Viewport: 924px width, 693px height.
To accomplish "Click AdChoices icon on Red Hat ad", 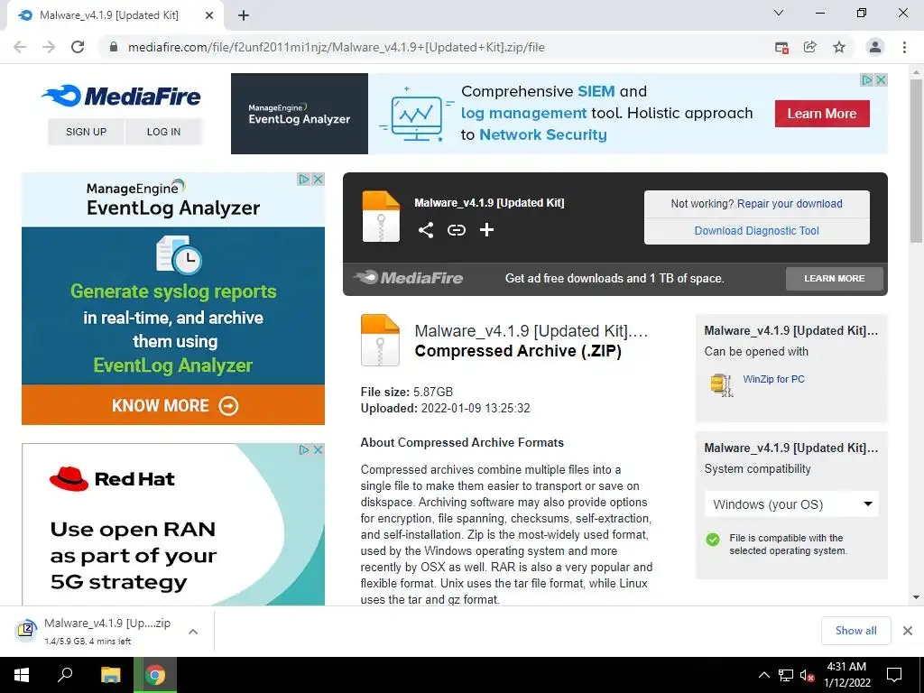I will coord(304,449).
